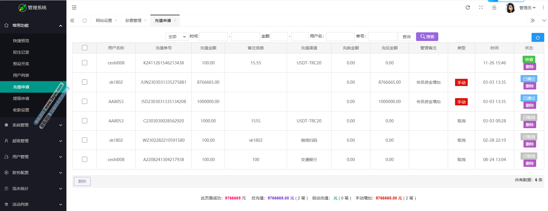
Task: Click the purple 搜索 button
Action: (x=427, y=37)
